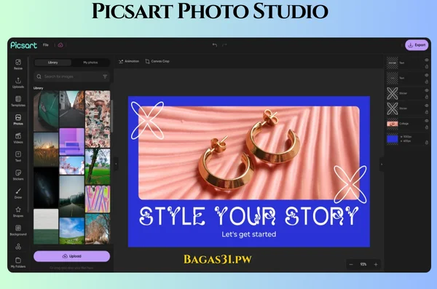The height and width of the screenshot is (289, 437).
Task: Toggle visibility of the Collage layer
Action: coord(426,121)
